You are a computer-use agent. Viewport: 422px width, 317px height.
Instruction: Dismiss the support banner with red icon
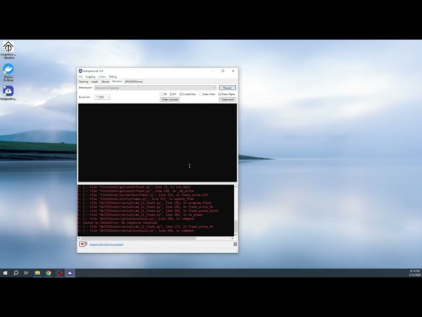coord(235,244)
